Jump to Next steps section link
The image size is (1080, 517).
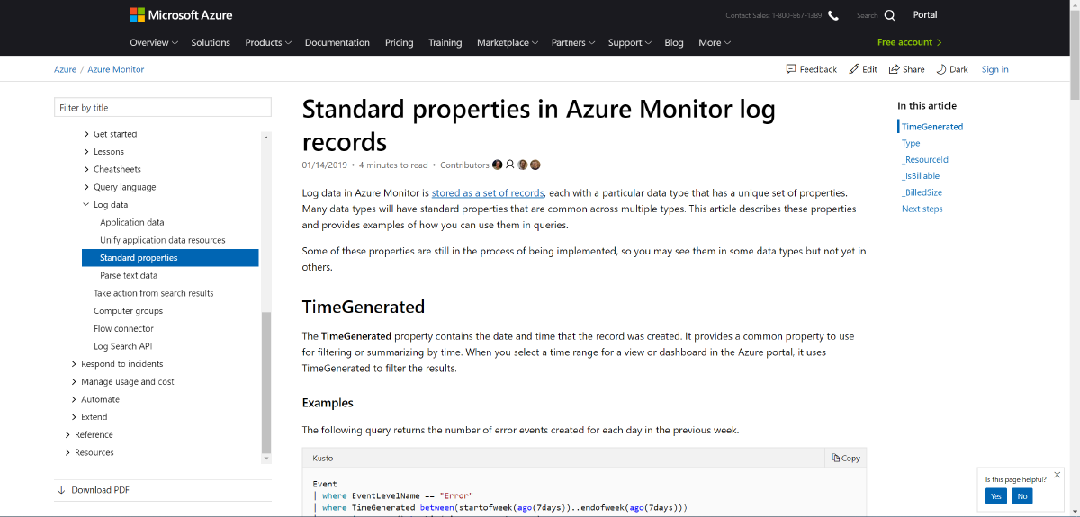coord(922,209)
